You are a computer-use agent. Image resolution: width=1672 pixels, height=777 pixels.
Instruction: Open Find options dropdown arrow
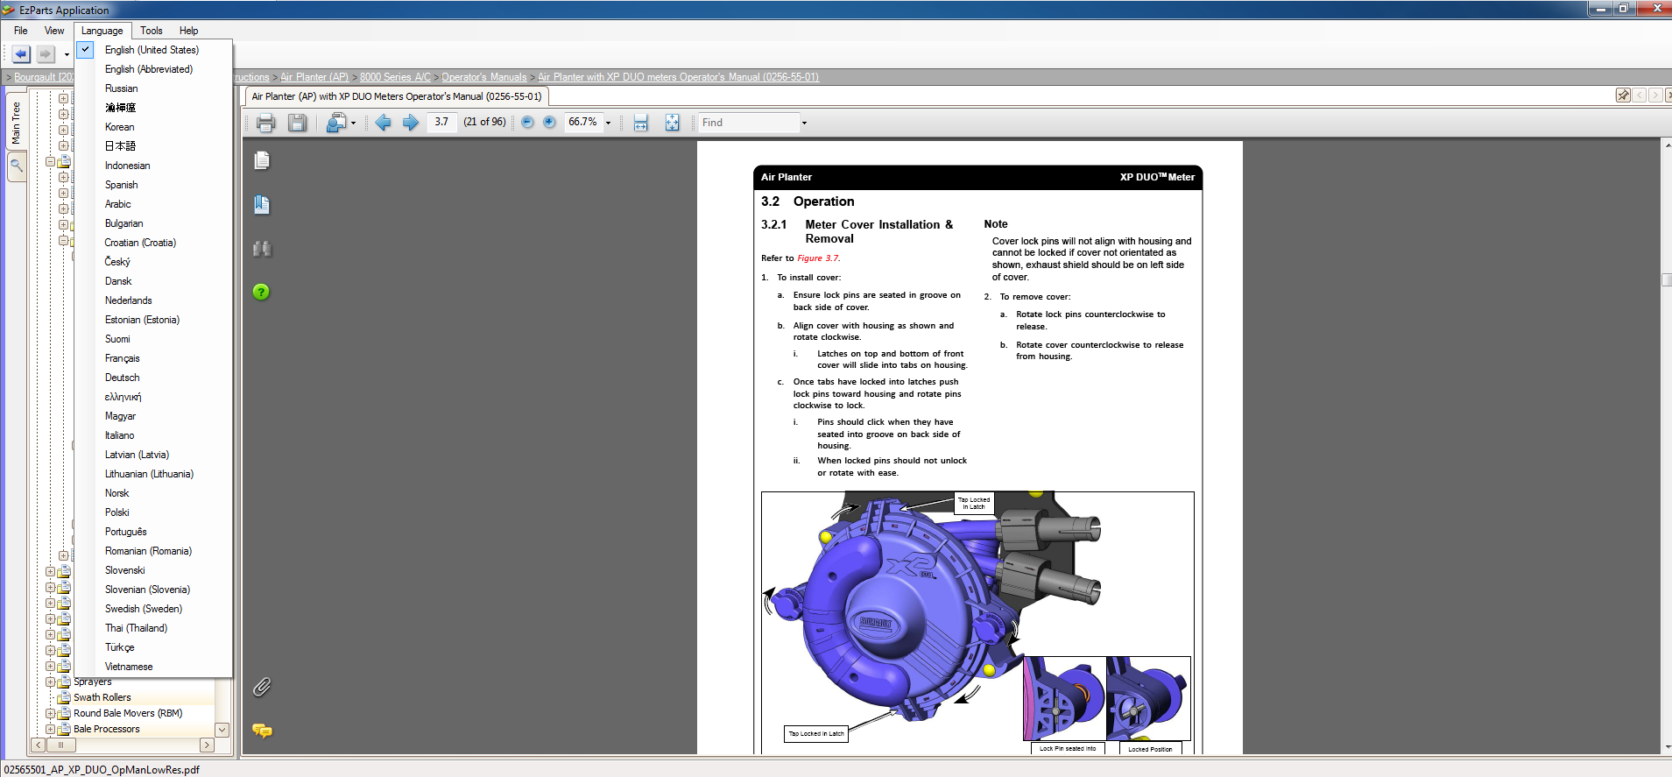tap(804, 124)
